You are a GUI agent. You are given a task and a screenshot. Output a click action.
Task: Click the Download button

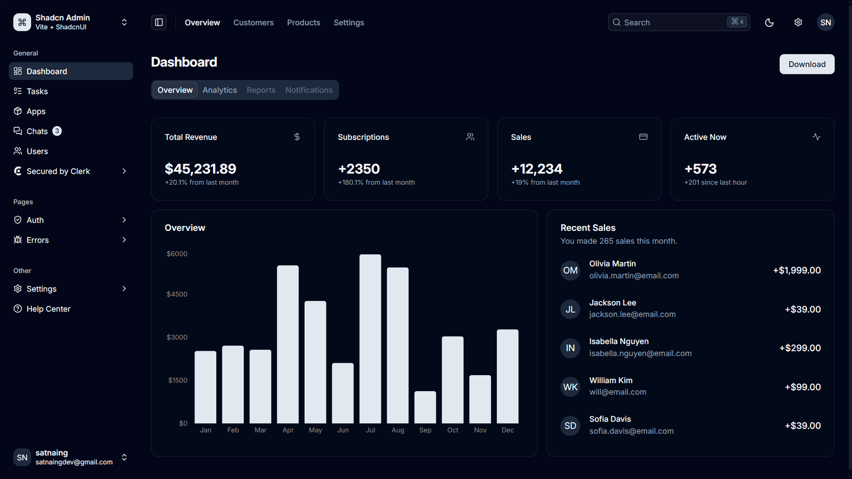tap(807, 64)
